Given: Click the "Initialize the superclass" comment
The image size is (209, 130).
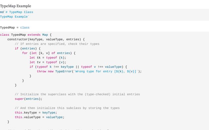Looking at the screenshot, I should [77, 94].
